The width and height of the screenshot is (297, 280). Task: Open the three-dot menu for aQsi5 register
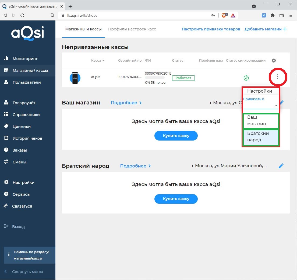click(x=278, y=77)
